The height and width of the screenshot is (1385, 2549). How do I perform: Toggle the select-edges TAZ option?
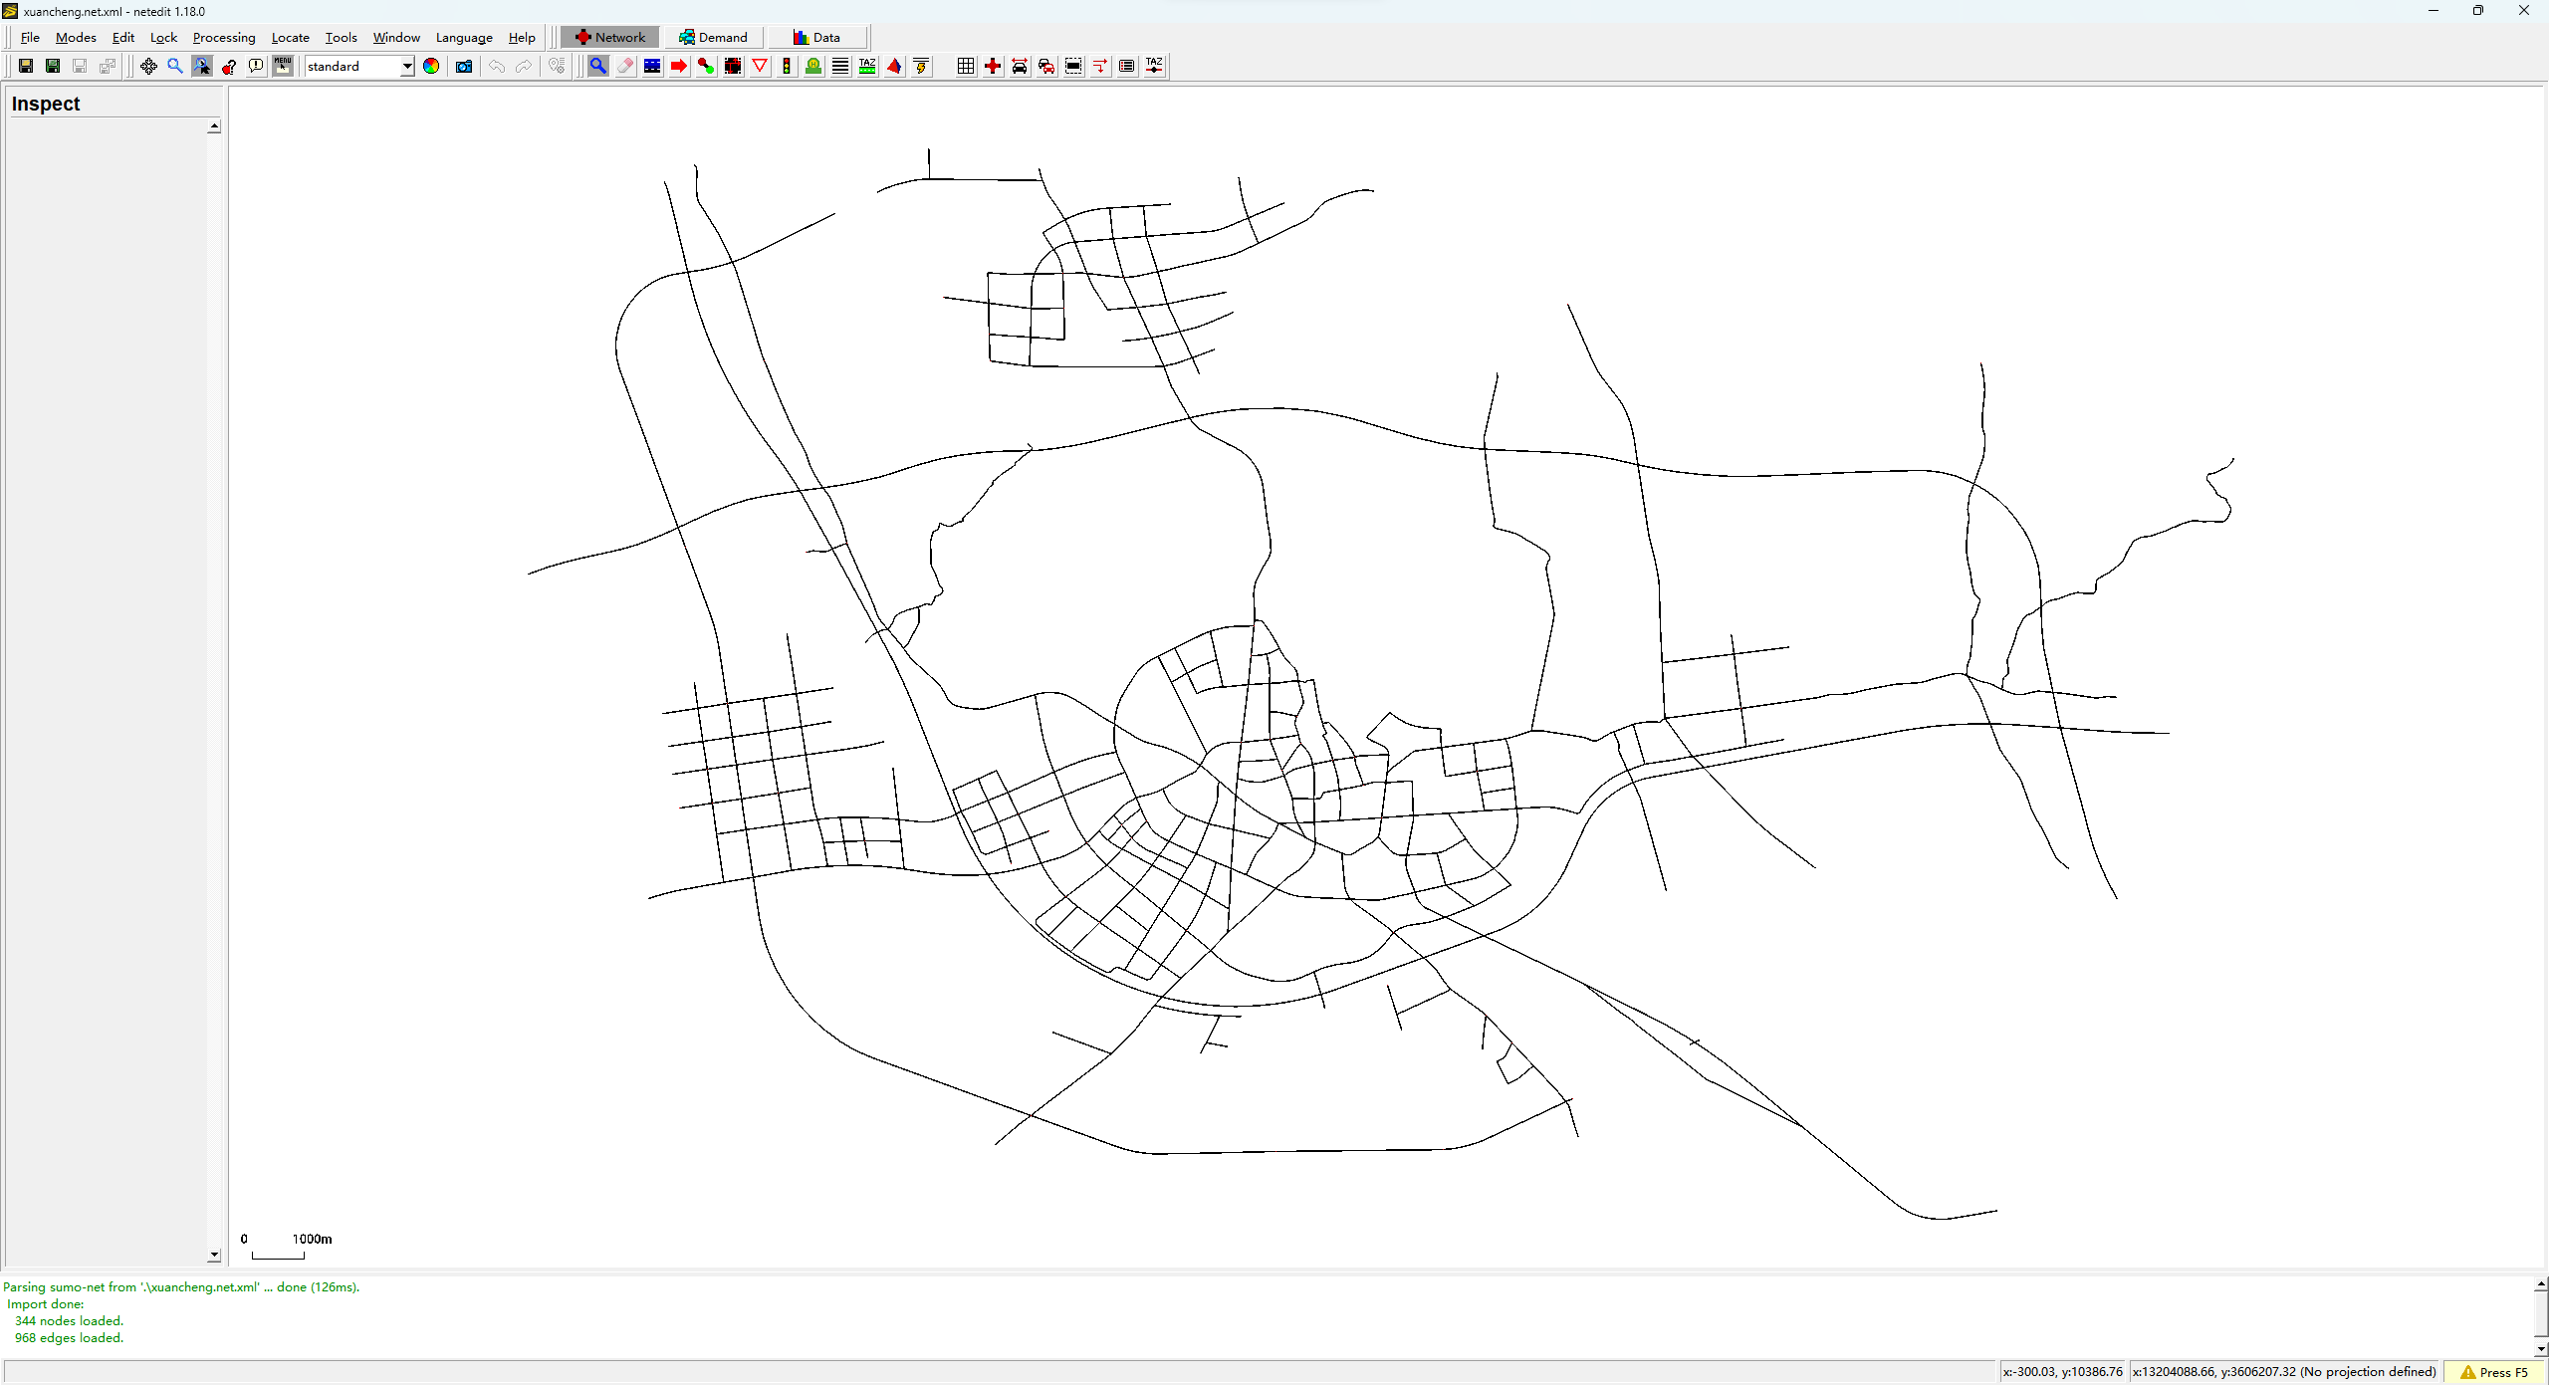pyautogui.click(x=1154, y=67)
